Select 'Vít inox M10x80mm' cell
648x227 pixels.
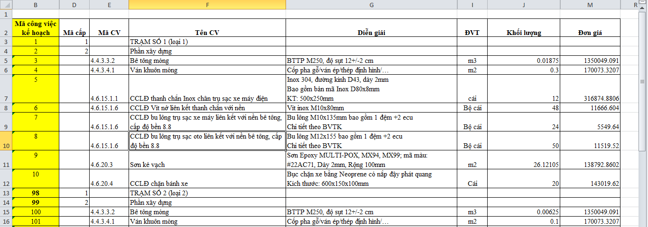coord(371,108)
